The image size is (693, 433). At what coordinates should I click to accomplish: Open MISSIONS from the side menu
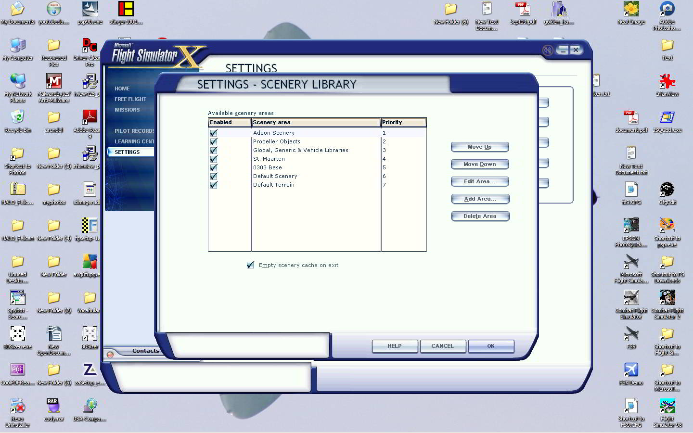127,110
